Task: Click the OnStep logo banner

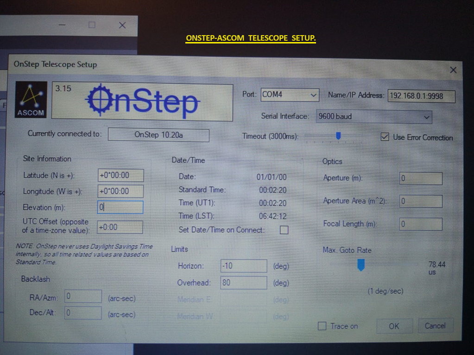Action: [x=142, y=102]
